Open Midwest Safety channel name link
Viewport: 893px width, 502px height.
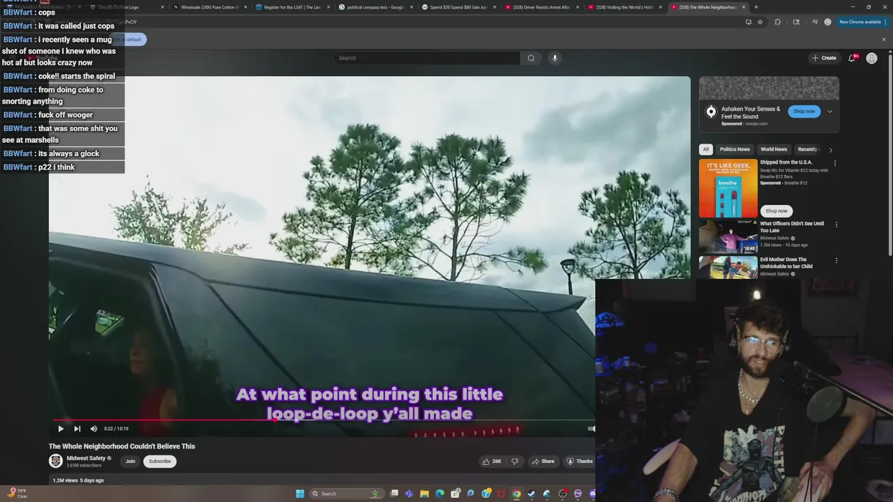(x=86, y=458)
